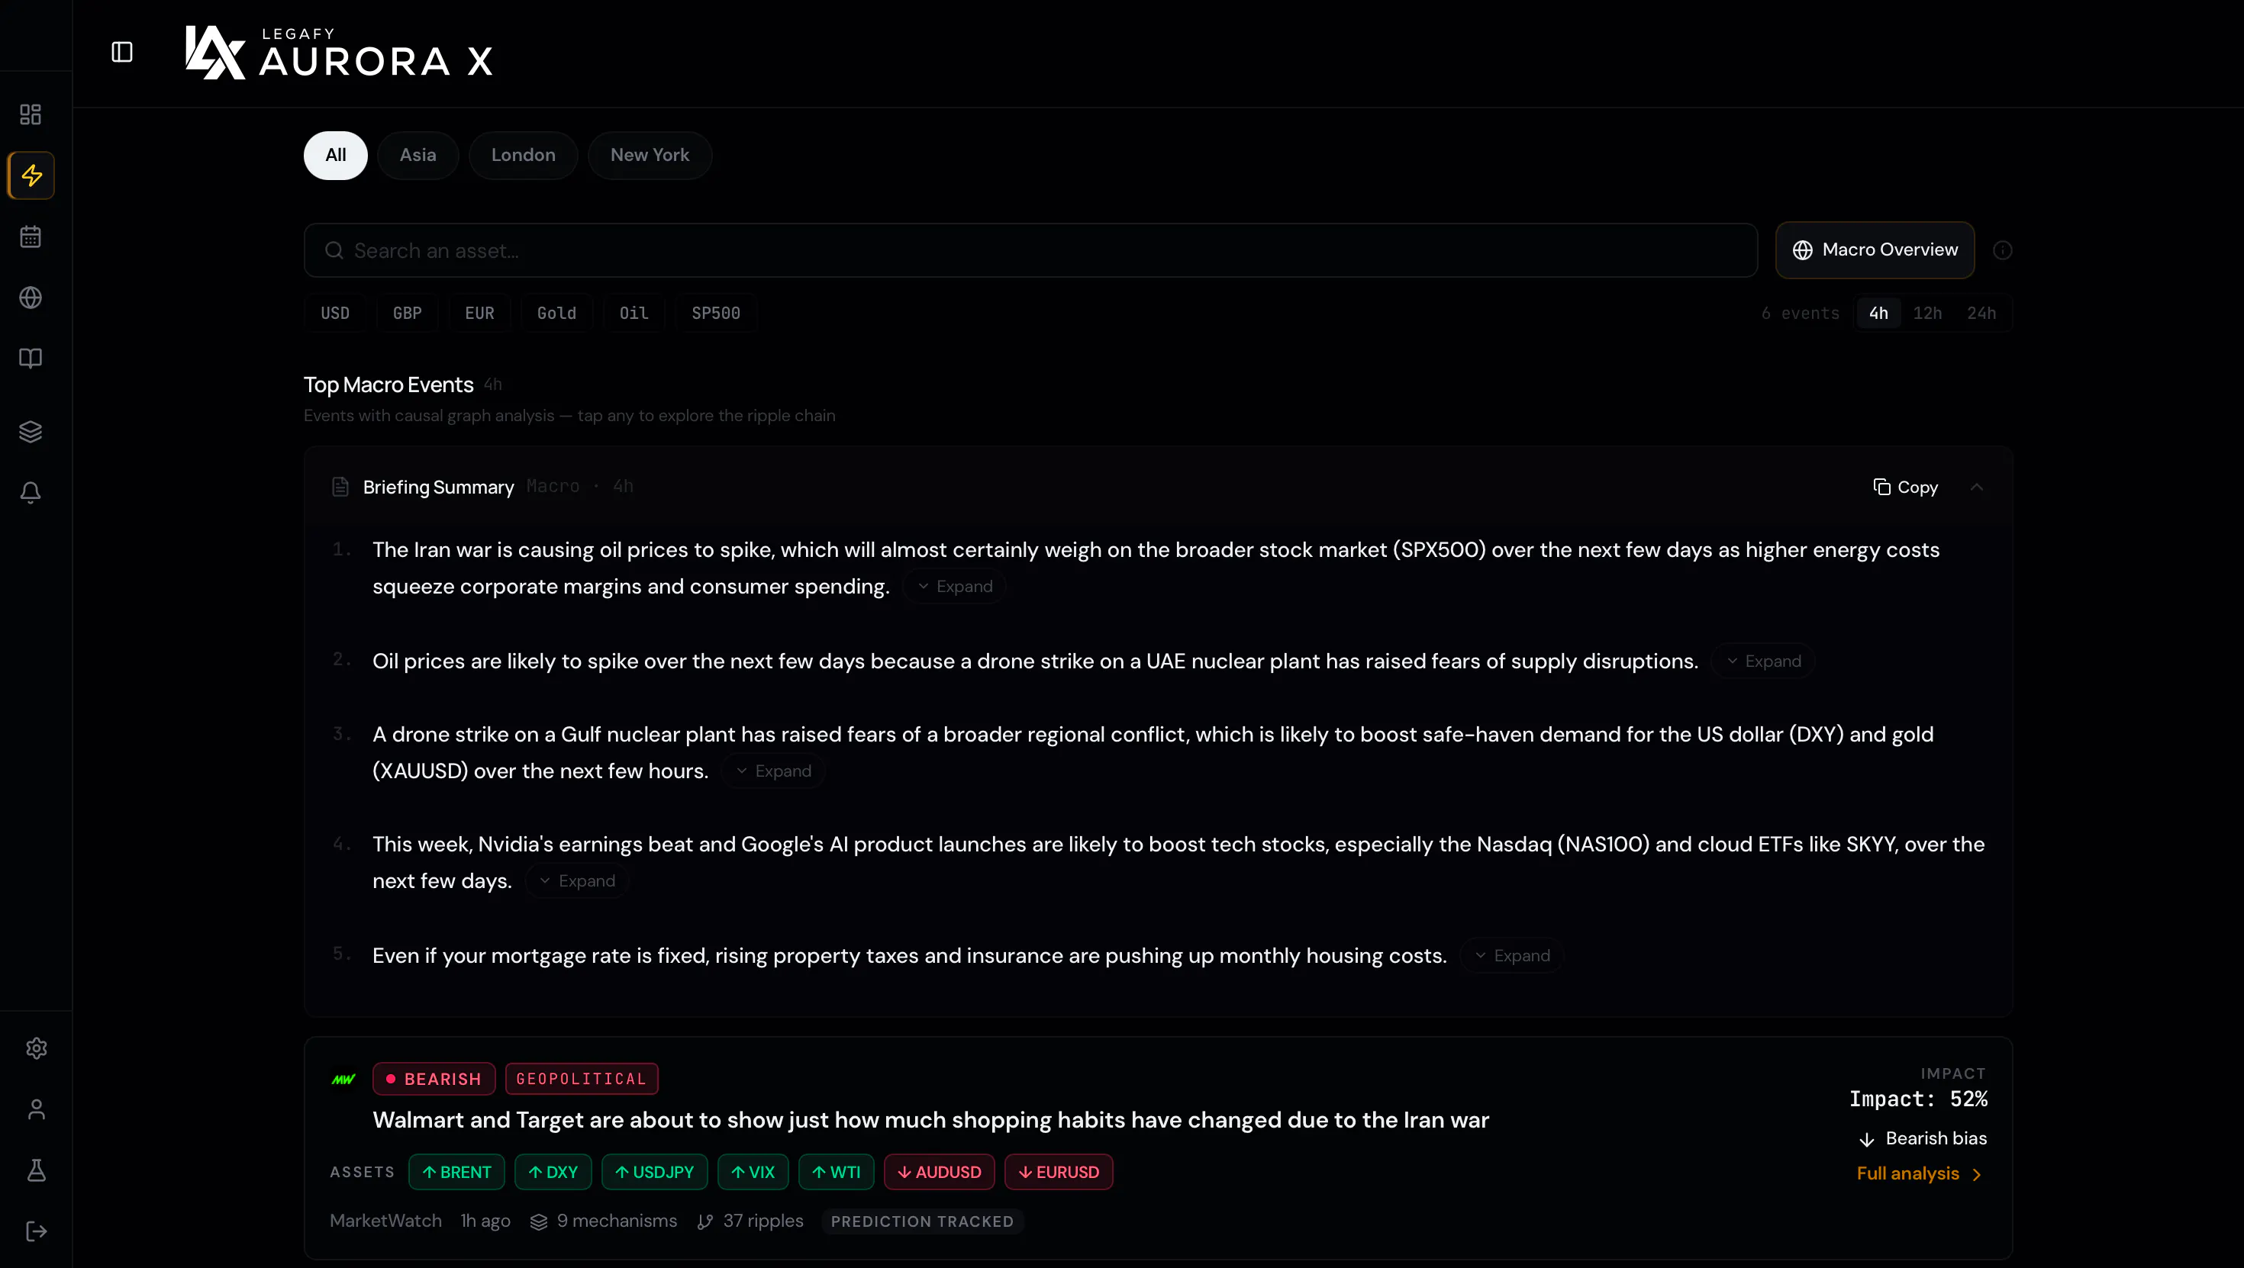The height and width of the screenshot is (1268, 2244).
Task: Click the BEARISH tag on Walmart event
Action: point(434,1079)
